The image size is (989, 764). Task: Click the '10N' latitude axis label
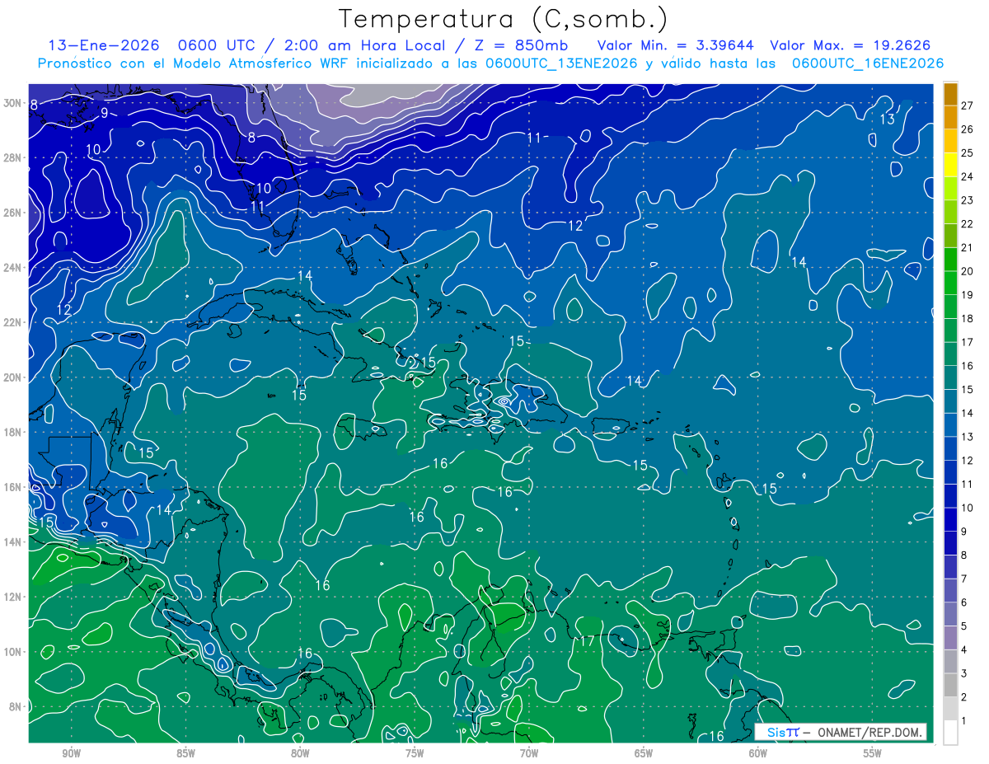click(x=12, y=652)
